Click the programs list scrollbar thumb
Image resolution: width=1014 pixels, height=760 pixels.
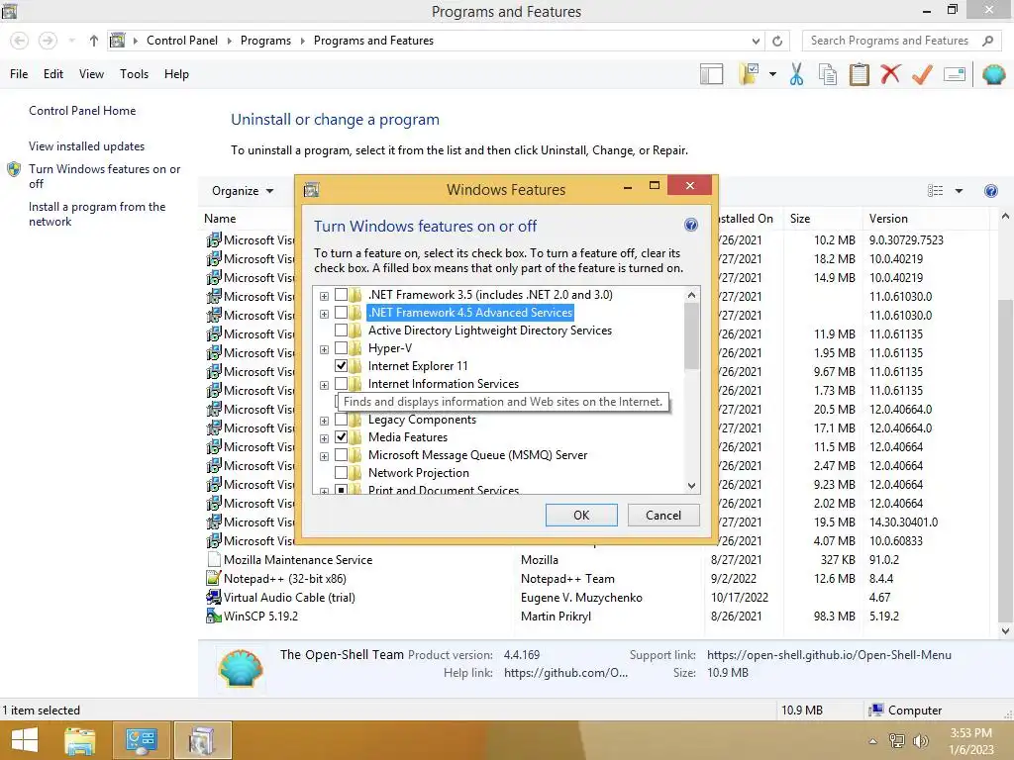1005,459
